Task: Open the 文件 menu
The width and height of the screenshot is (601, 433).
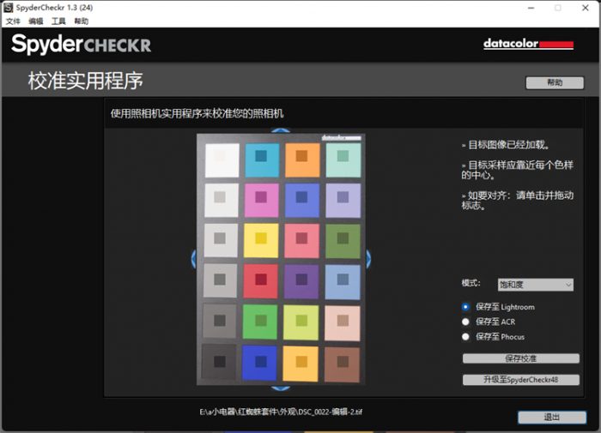Action: [13, 21]
